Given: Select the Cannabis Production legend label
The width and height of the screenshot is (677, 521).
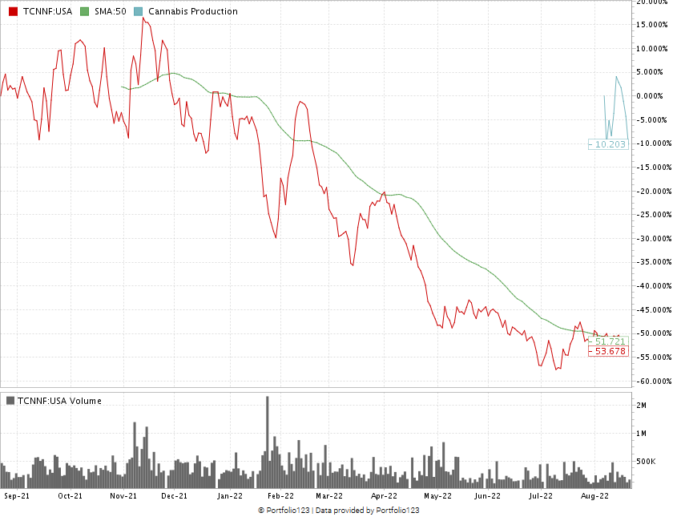Looking at the screenshot, I should pyautogui.click(x=193, y=12).
